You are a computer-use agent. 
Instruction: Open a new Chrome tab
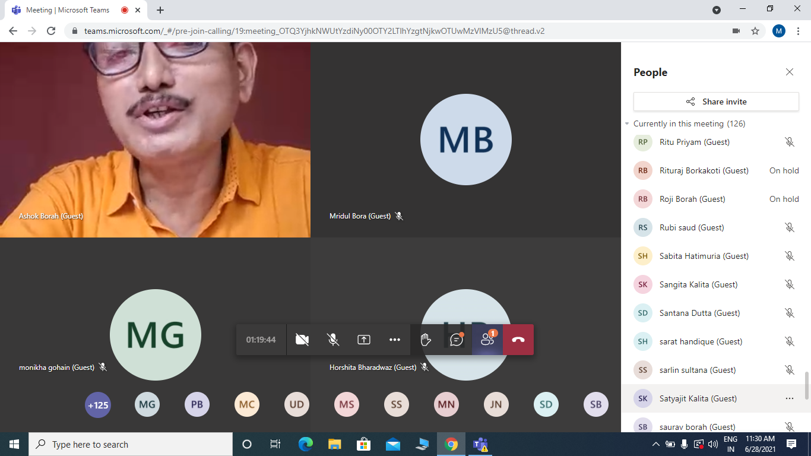tap(160, 10)
